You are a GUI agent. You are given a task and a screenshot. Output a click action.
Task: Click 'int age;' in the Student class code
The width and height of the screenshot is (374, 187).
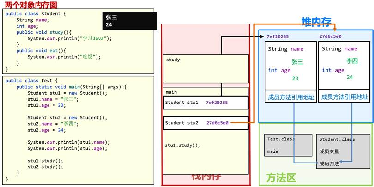pos(27,26)
